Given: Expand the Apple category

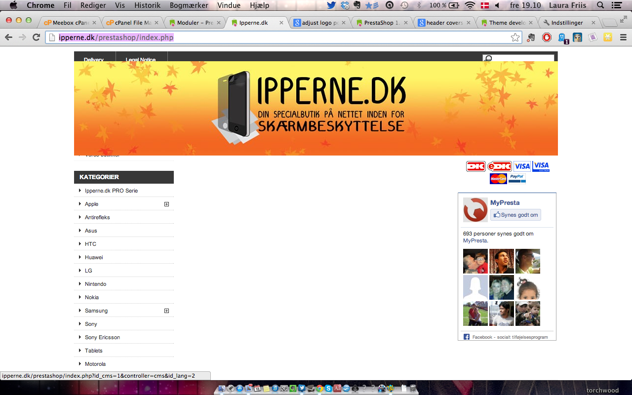Looking at the screenshot, I should [167, 204].
